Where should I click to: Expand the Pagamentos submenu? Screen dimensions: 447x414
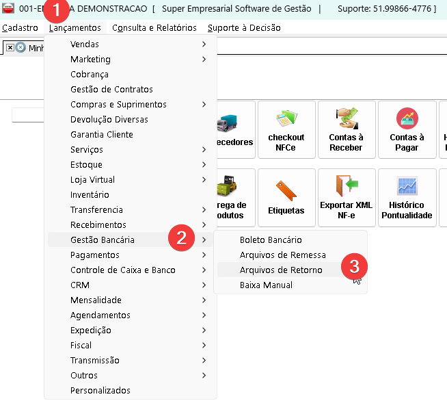[x=131, y=255]
